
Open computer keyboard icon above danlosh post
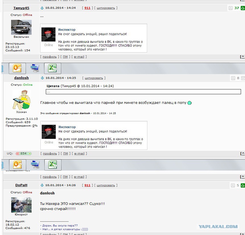point(35,68)
